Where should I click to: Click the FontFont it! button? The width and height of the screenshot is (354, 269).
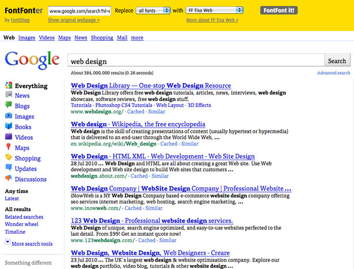coord(279,10)
